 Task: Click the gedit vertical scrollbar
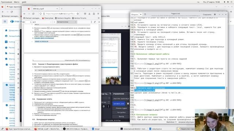(227, 97)
